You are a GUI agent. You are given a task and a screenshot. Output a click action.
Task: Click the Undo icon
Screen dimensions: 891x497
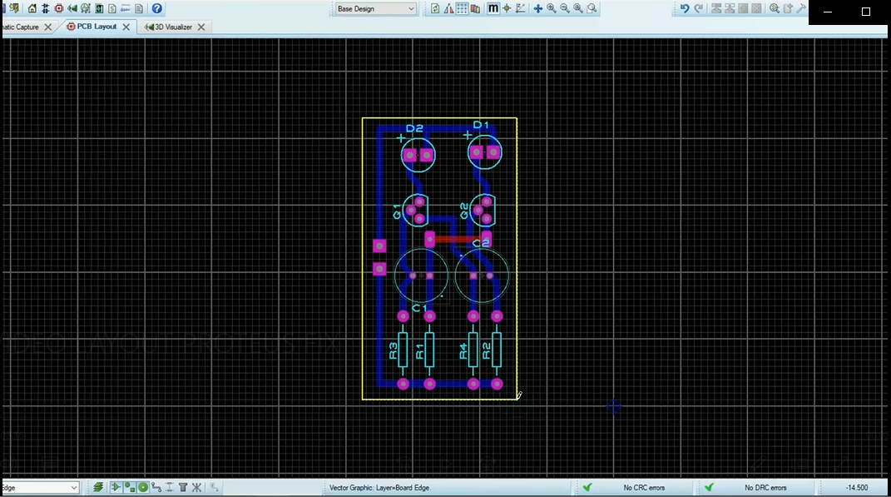[x=685, y=8]
